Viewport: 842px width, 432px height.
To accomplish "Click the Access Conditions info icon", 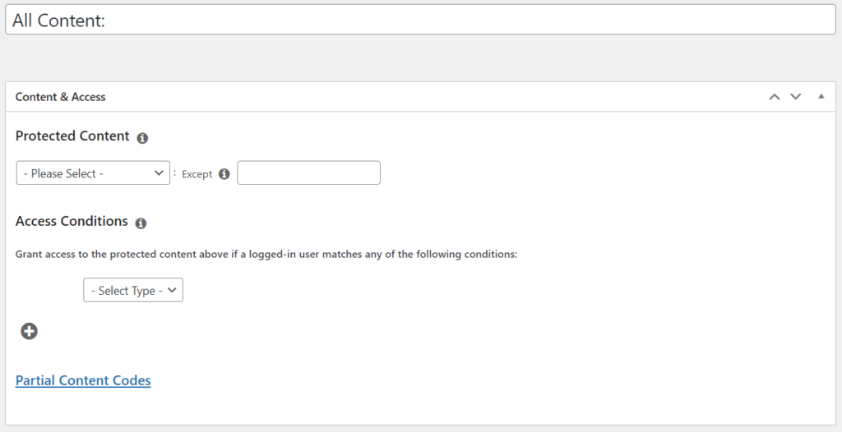I will [141, 223].
